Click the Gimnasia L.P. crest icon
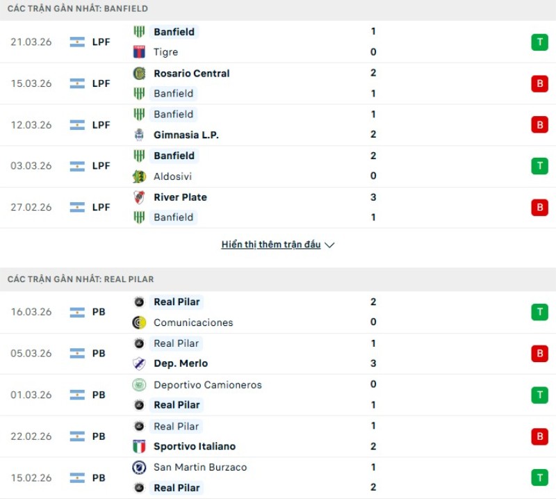Screen dimensions: 556x499 click(x=139, y=135)
